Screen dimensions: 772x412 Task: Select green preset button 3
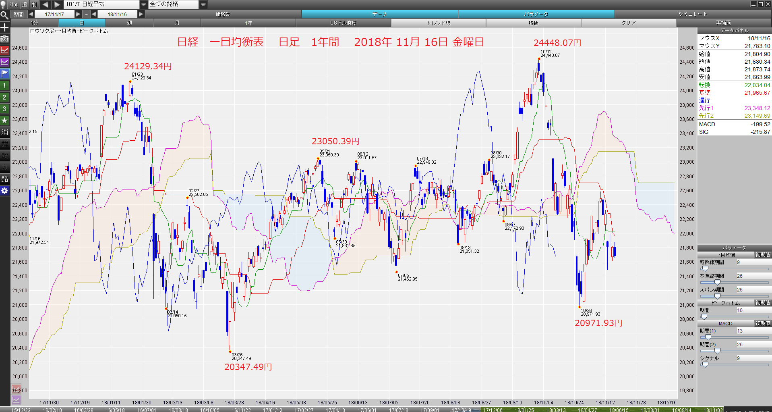5,109
